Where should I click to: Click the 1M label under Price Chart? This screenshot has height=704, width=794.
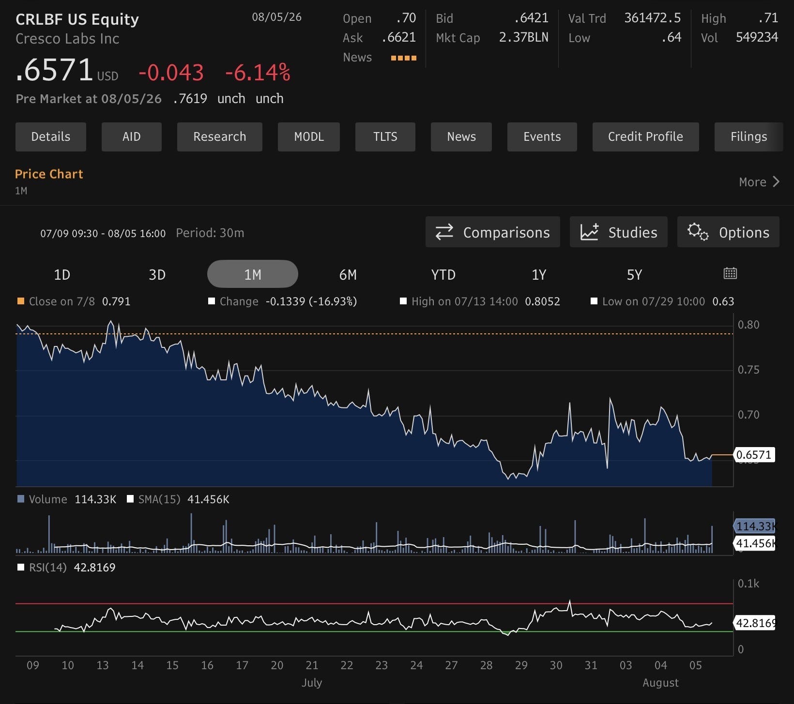(x=21, y=191)
